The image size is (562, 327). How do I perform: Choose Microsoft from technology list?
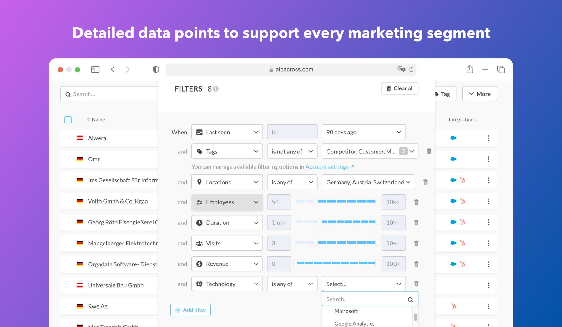coord(346,311)
